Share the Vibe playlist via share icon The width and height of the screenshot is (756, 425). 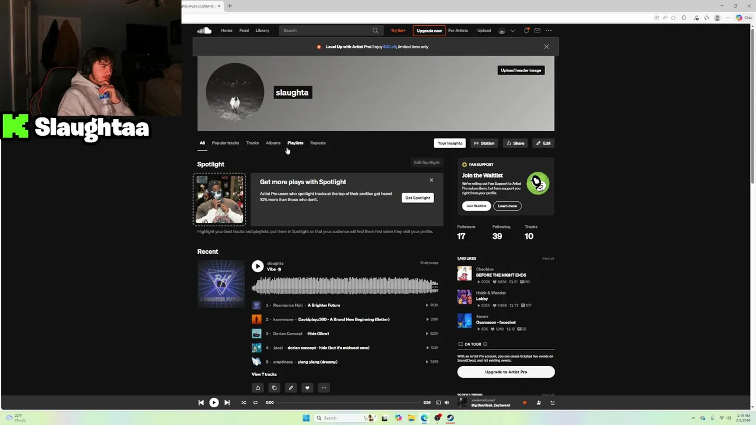(x=258, y=388)
